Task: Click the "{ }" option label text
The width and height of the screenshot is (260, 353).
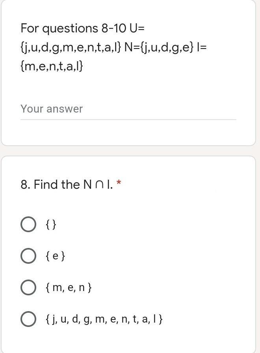Action: [51, 225]
